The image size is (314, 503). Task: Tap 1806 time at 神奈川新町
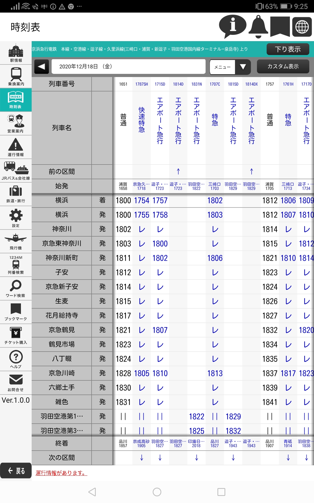pyautogui.click(x=215, y=258)
